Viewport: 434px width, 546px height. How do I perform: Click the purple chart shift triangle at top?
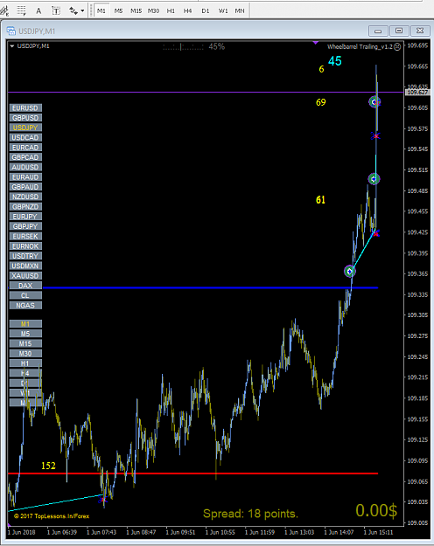click(x=316, y=43)
